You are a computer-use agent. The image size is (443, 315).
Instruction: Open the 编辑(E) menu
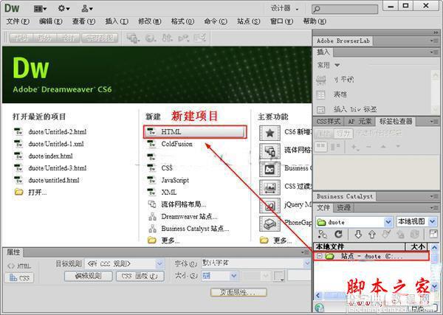tap(50, 21)
